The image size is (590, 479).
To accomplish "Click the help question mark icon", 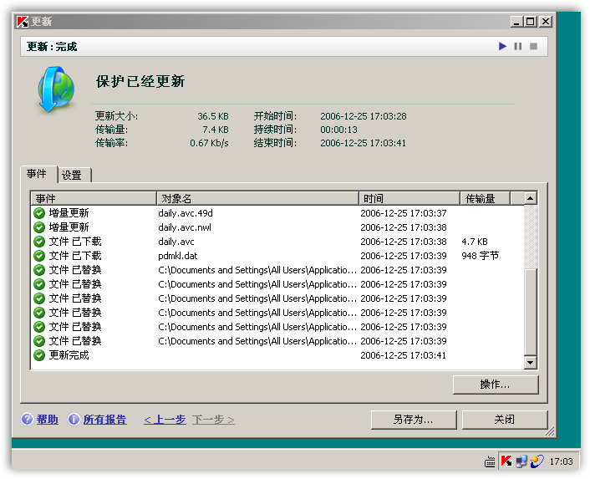I will click(x=27, y=419).
